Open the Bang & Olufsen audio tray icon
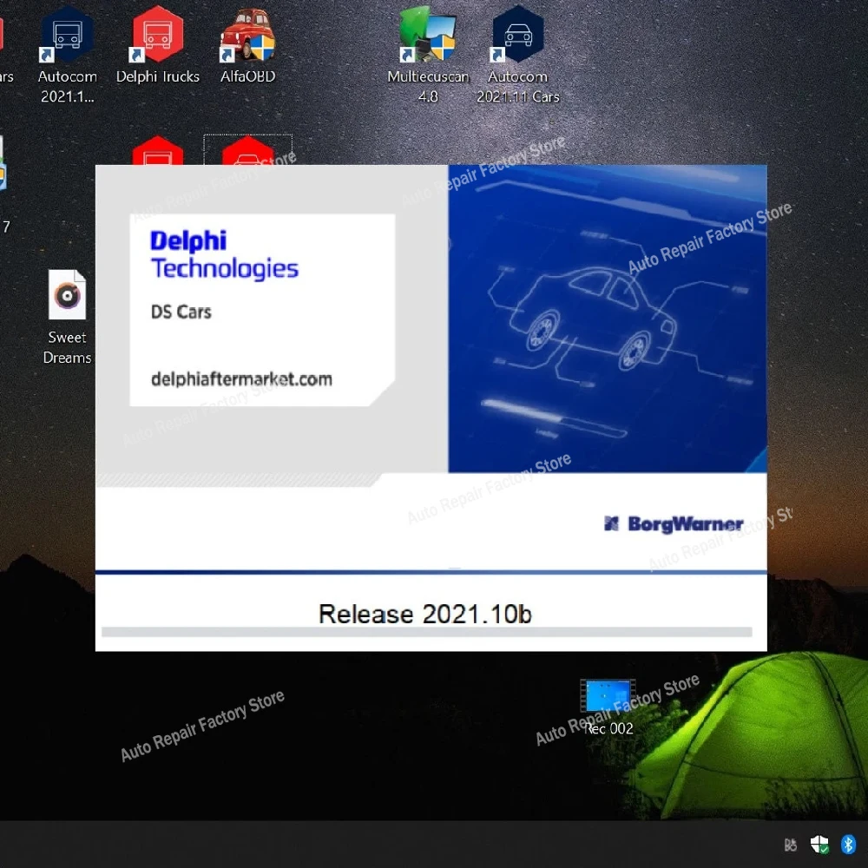Viewport: 868px width, 868px height. [790, 843]
